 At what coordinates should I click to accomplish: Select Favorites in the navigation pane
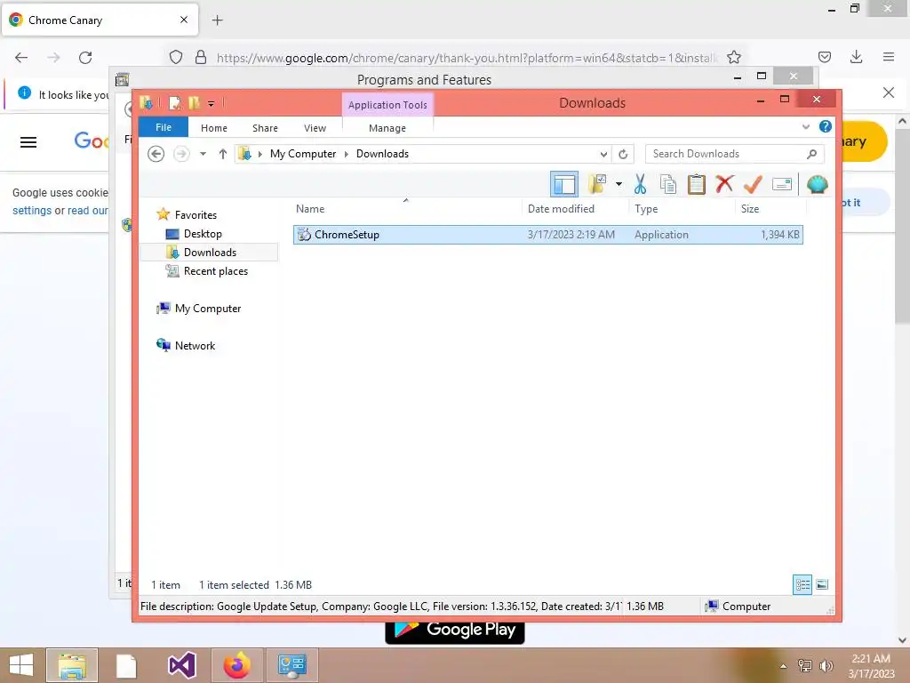tap(196, 215)
